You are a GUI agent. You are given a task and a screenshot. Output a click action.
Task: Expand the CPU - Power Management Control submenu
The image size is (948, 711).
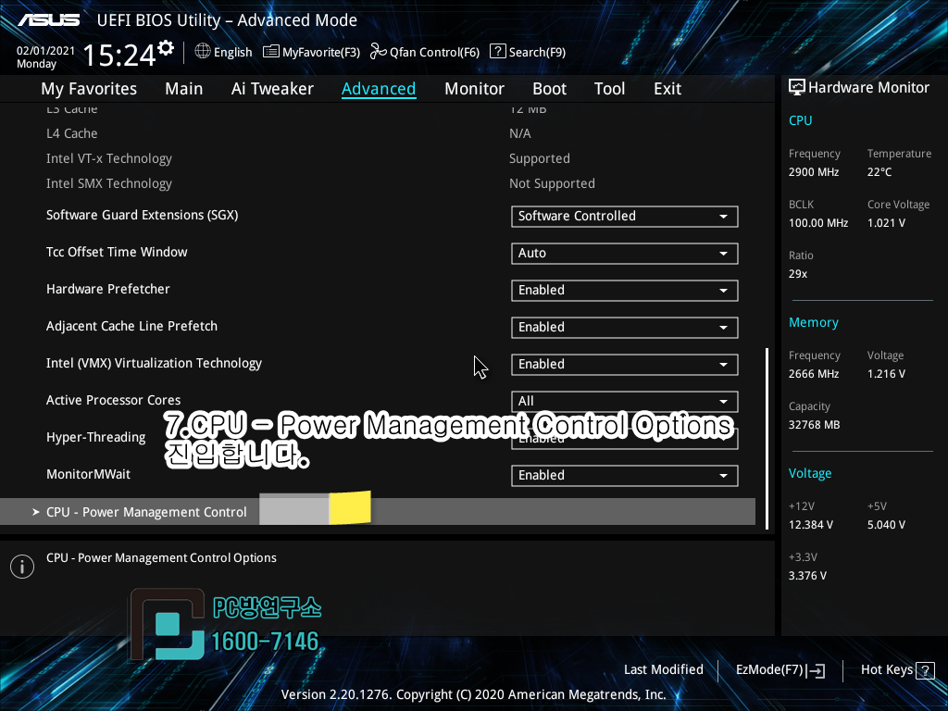[378, 512]
